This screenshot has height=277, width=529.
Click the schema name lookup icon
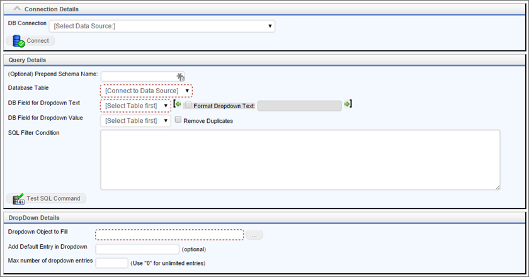[180, 77]
